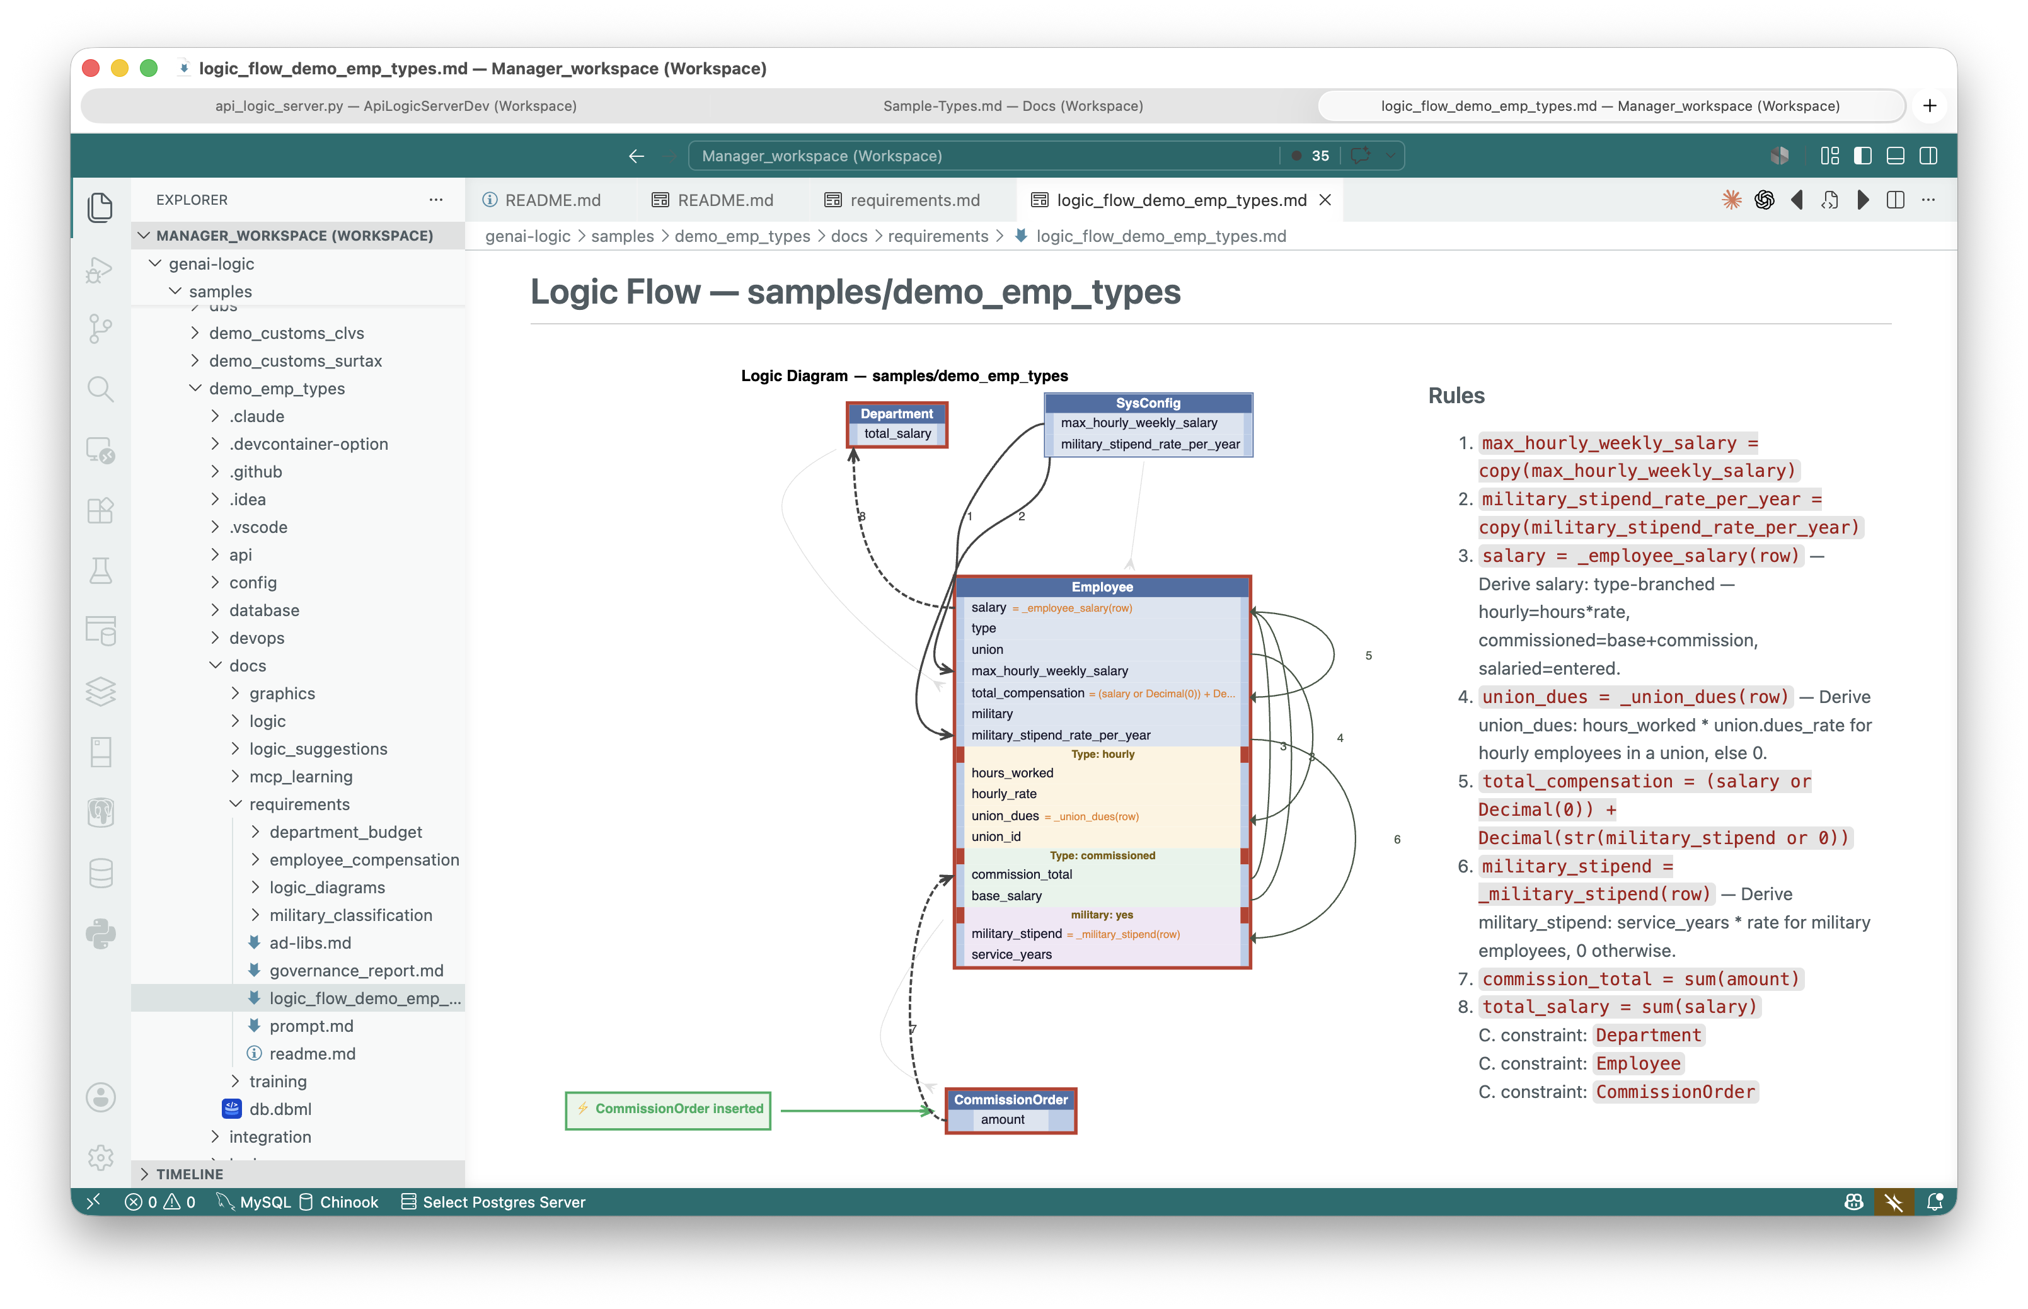The image size is (2028, 1309).
Task: Expand the TIMELINE section
Action: click(189, 1174)
